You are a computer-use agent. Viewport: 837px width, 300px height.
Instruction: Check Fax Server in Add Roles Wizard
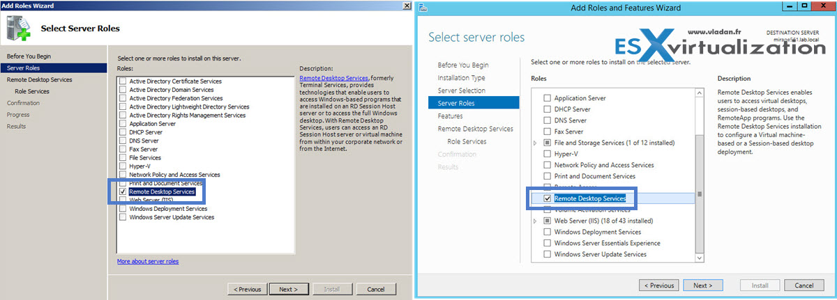[123, 149]
